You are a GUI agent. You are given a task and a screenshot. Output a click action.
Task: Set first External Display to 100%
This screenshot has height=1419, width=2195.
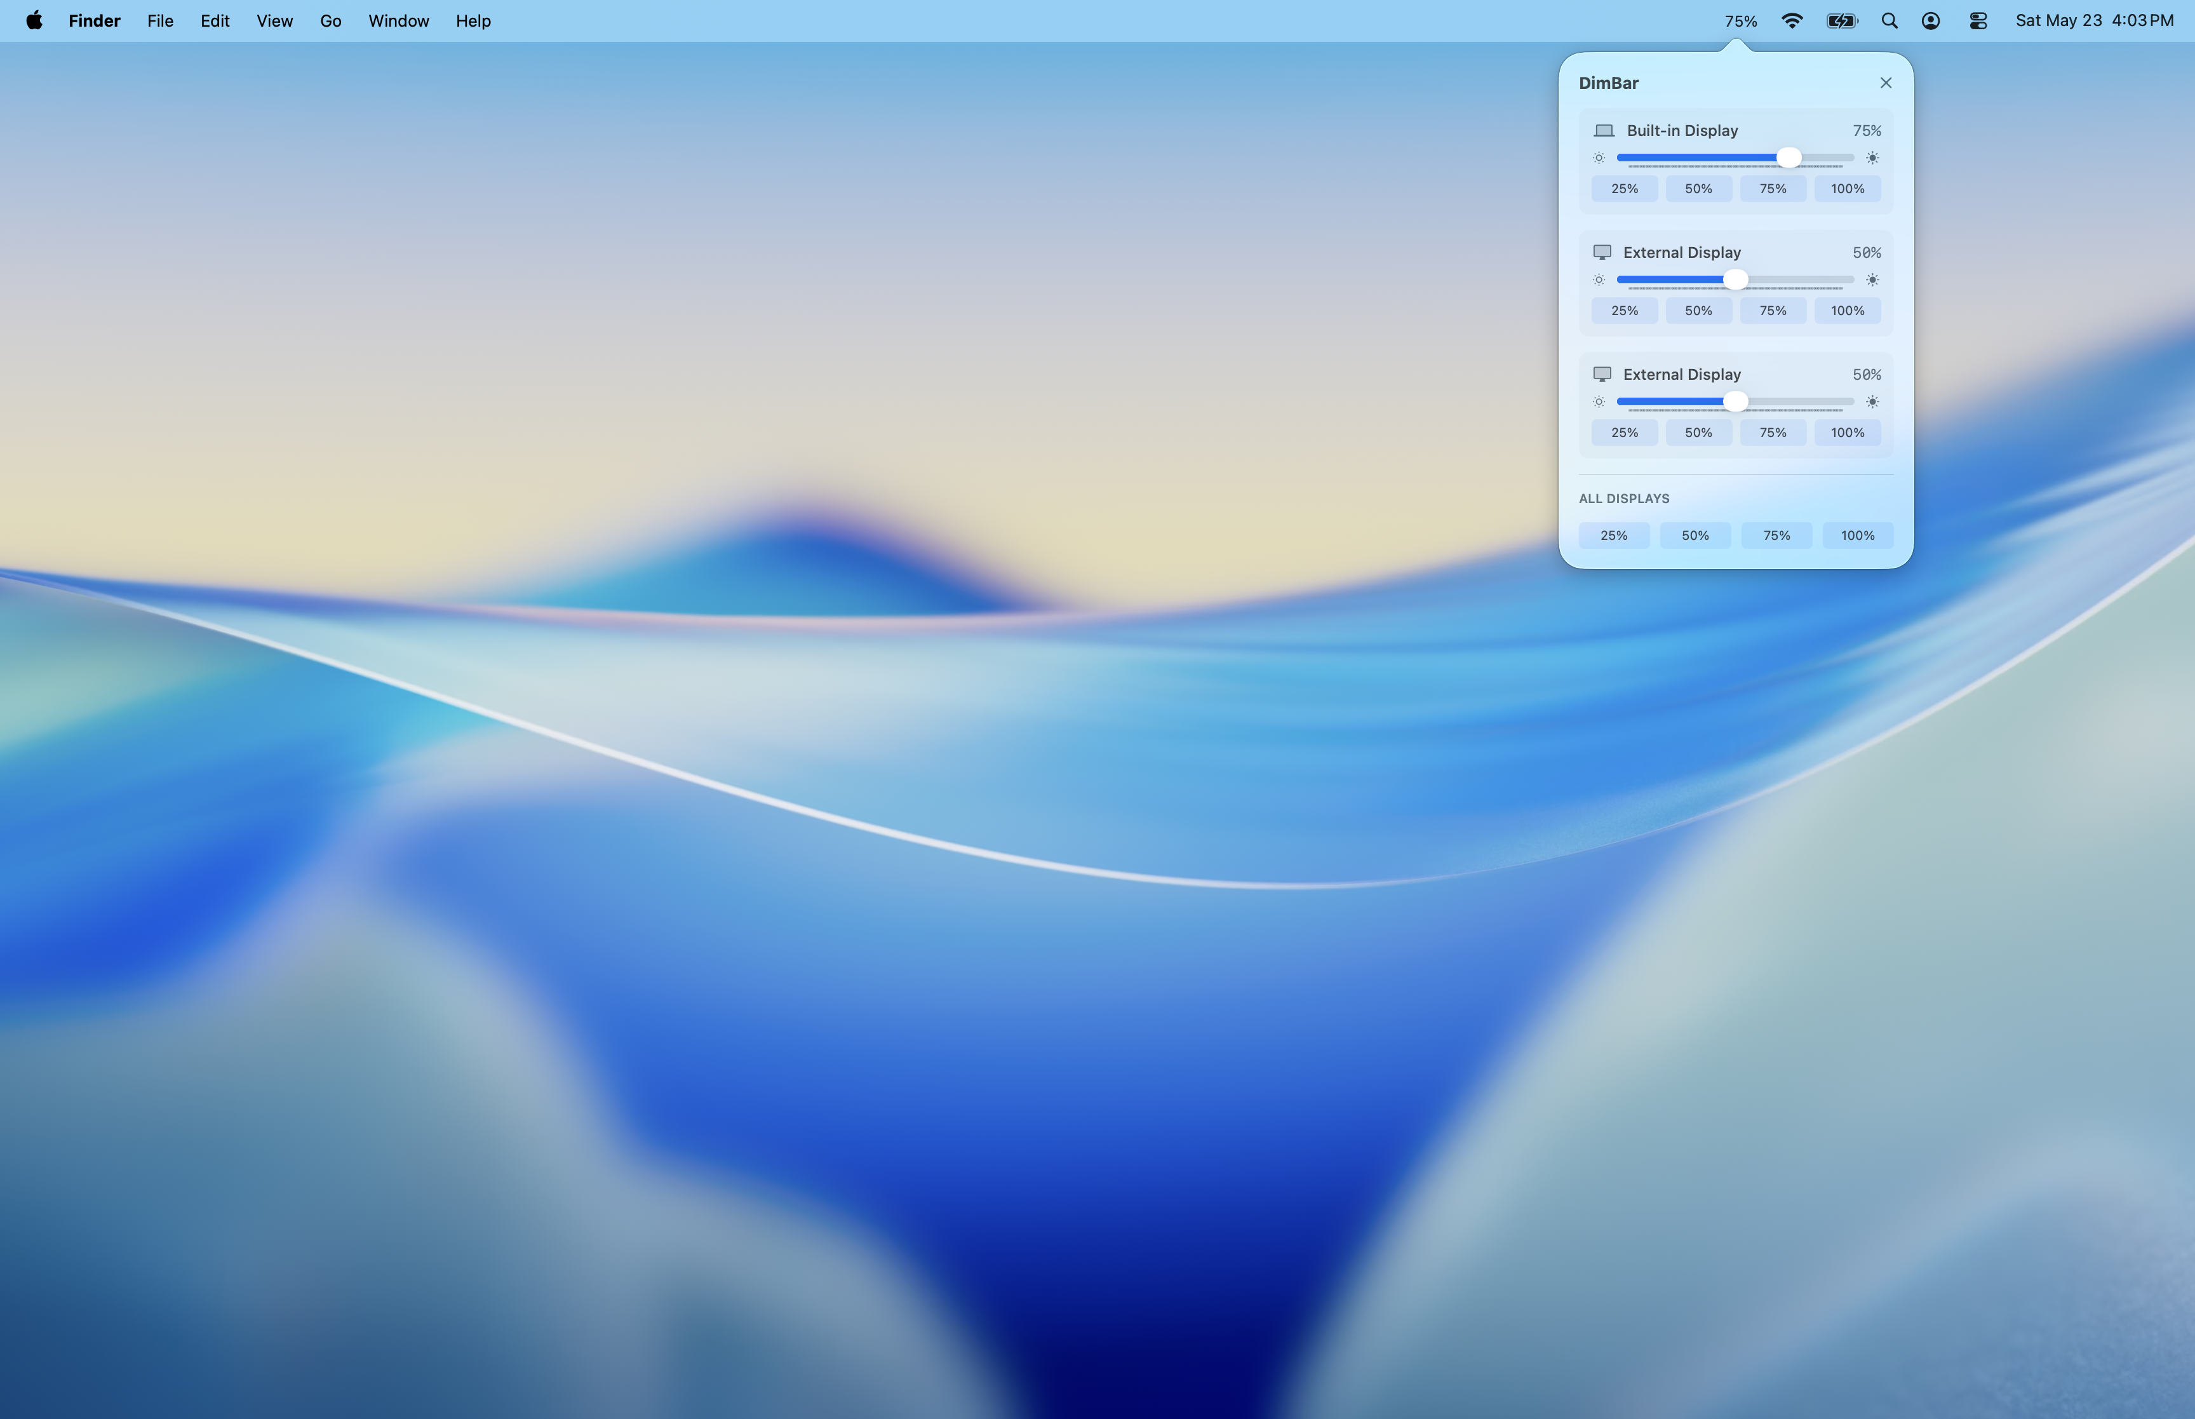coord(1847,311)
